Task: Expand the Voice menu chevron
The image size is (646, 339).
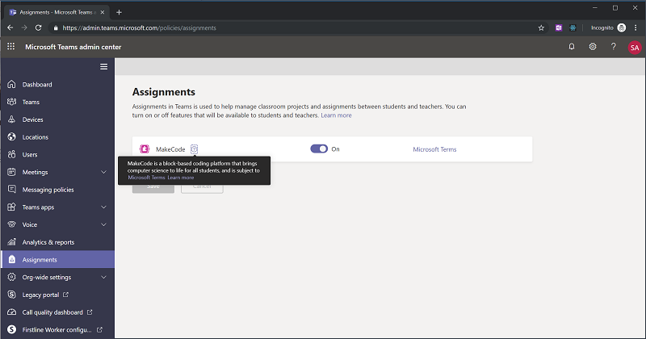Action: (x=104, y=224)
